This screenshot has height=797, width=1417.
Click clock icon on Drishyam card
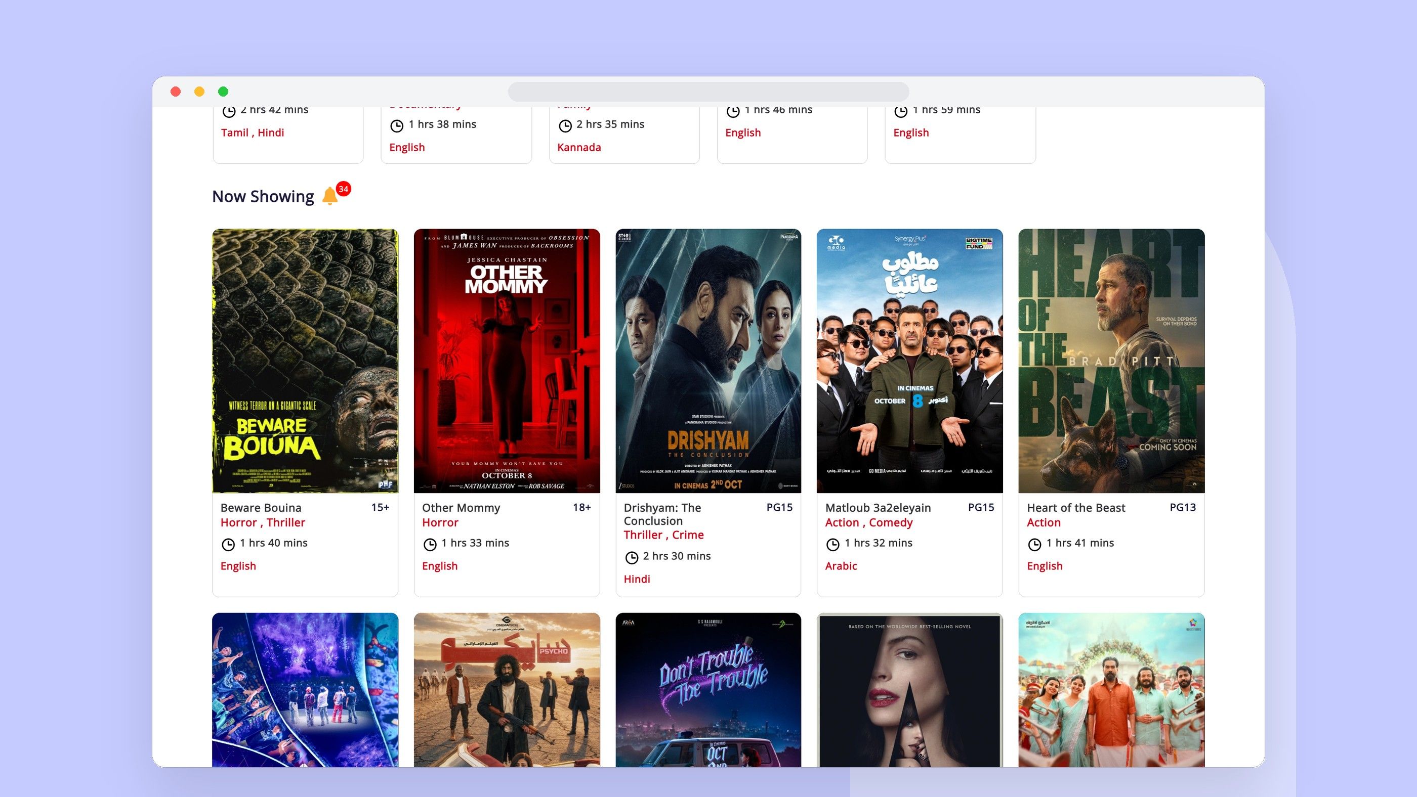(x=632, y=557)
